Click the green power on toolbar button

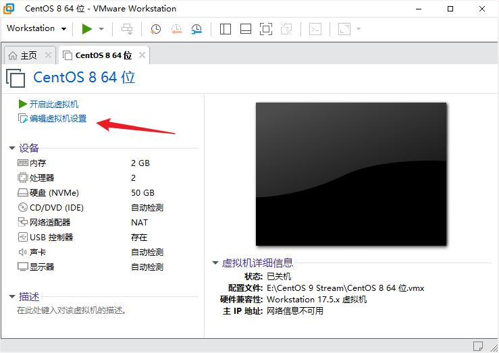[x=86, y=28]
